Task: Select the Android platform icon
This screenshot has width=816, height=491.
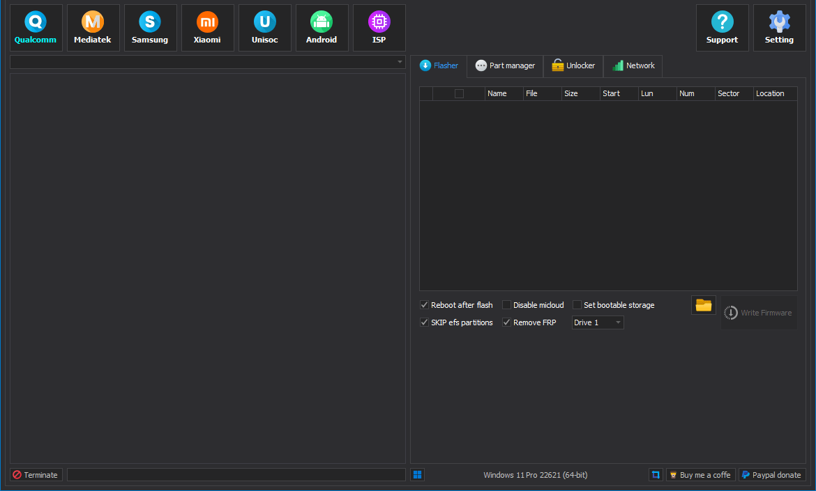Action: (322, 27)
